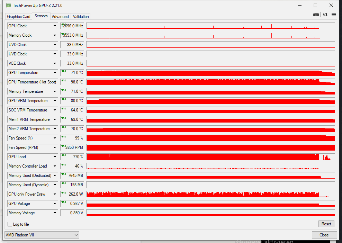This screenshot has height=243, width=342.
Task: Open the AMD Radeon VII device selector
Action: (x=42, y=235)
